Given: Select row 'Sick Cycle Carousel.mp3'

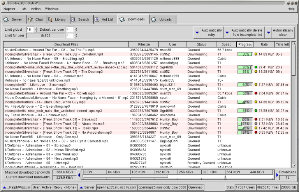Looking at the screenshot, I should tap(147, 141).
